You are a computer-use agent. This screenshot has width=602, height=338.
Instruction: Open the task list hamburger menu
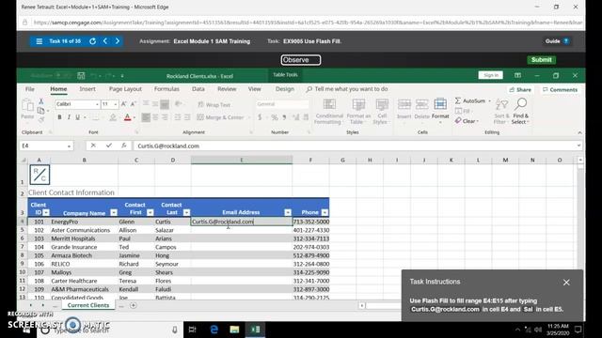(40, 41)
